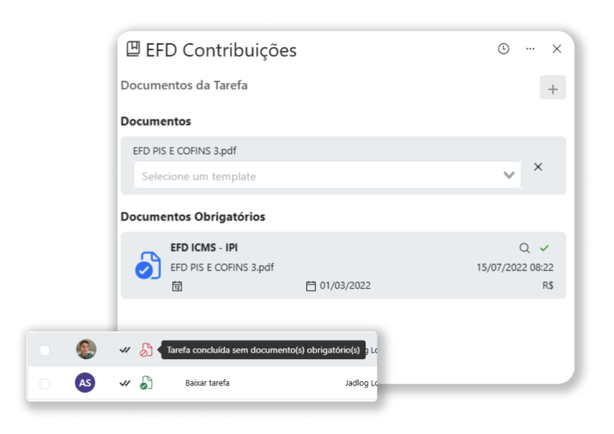Click the green document icon in AS row
The image size is (614, 434).
[x=146, y=383]
